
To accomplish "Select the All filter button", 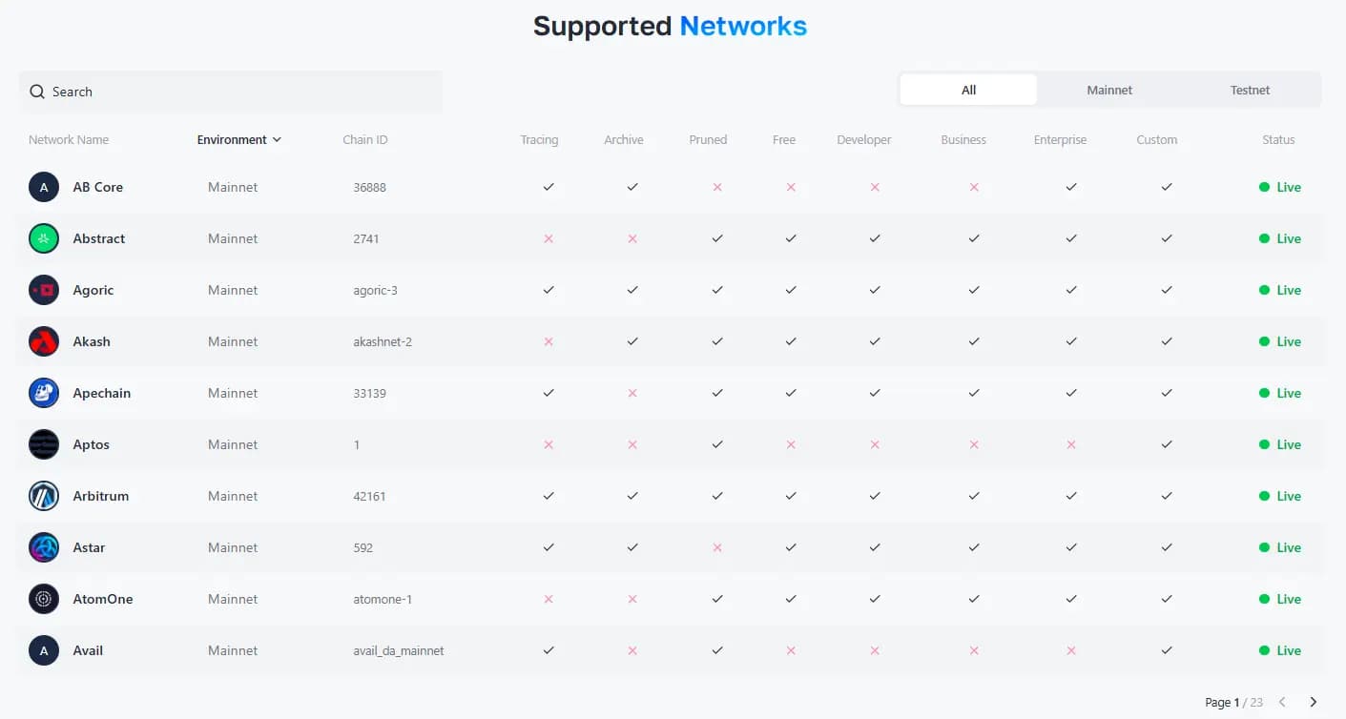I will (967, 89).
